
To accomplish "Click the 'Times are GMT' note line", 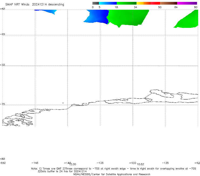I will 114,169.
